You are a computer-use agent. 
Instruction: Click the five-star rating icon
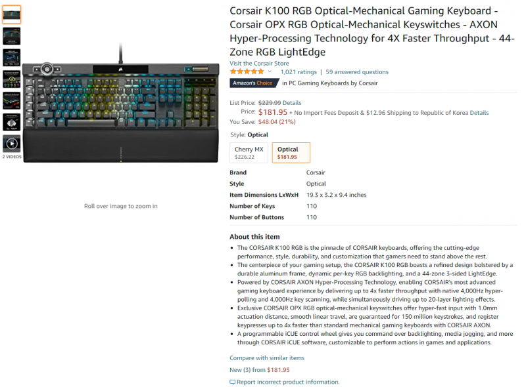point(247,71)
